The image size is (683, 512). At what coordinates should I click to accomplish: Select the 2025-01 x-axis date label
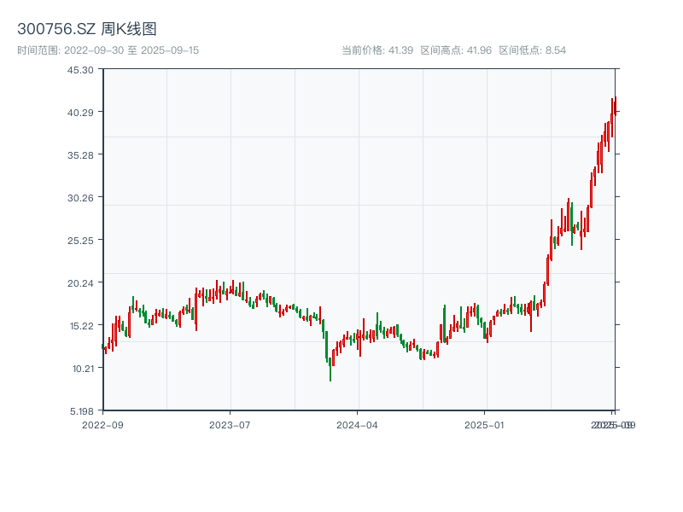click(x=486, y=424)
